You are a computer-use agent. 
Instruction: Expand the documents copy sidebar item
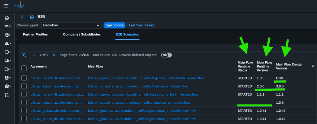coord(8,35)
